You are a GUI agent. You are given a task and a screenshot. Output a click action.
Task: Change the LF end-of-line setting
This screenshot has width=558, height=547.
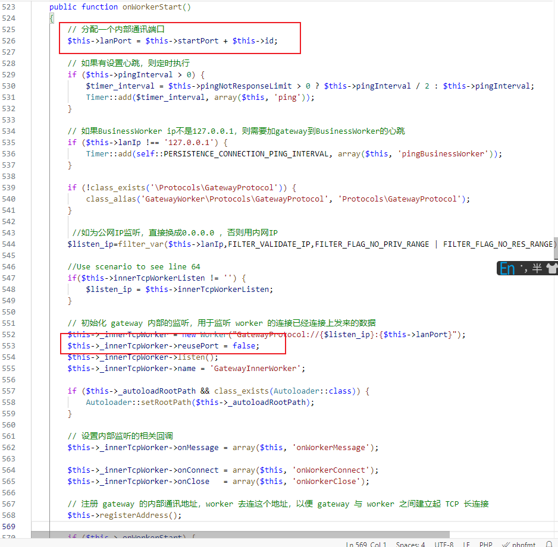point(466,544)
